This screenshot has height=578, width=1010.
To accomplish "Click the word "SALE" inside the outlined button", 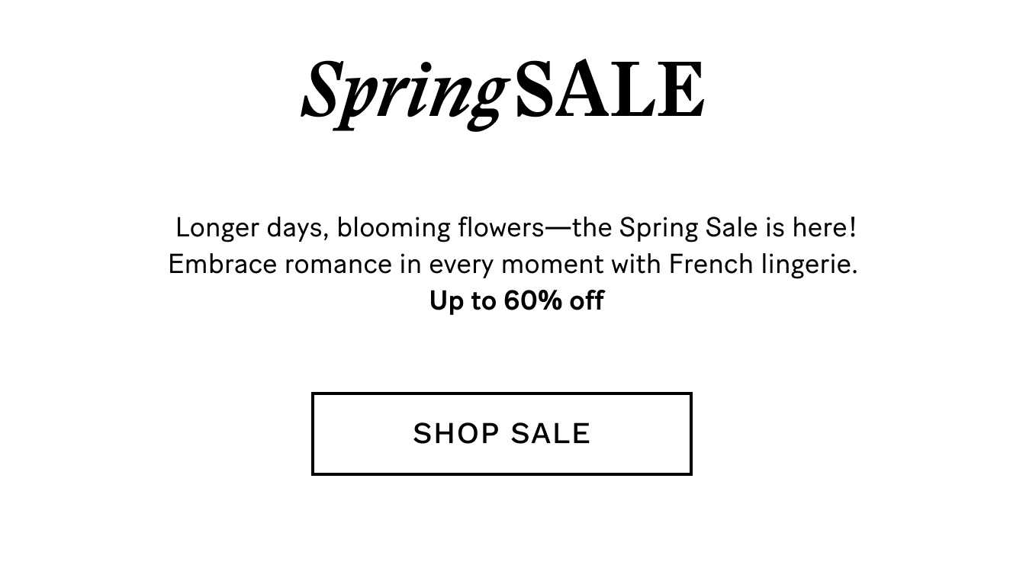I will (551, 433).
